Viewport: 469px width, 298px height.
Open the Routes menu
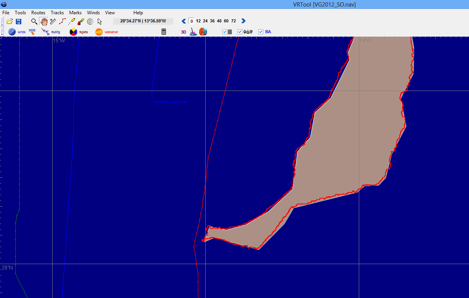click(38, 13)
